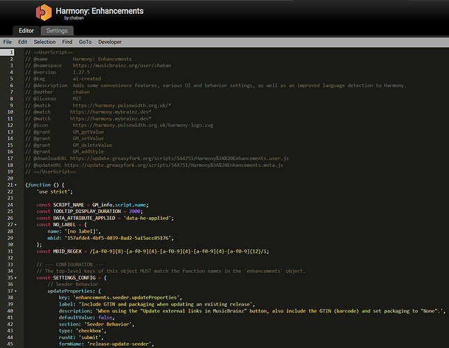Click line number 1 in the gutter
The width and height of the screenshot is (449, 348).
(11, 52)
